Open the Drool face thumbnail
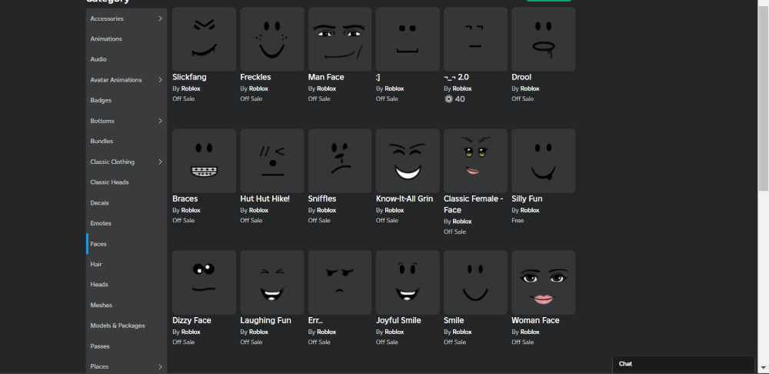Viewport: 769px width, 374px height. [x=544, y=38]
